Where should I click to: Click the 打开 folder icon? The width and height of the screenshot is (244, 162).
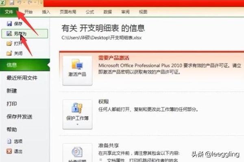tap(9, 43)
